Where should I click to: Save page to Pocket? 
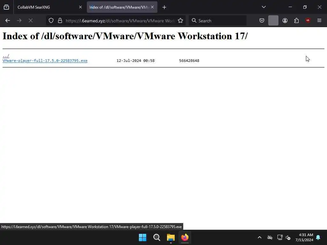click(x=262, y=20)
